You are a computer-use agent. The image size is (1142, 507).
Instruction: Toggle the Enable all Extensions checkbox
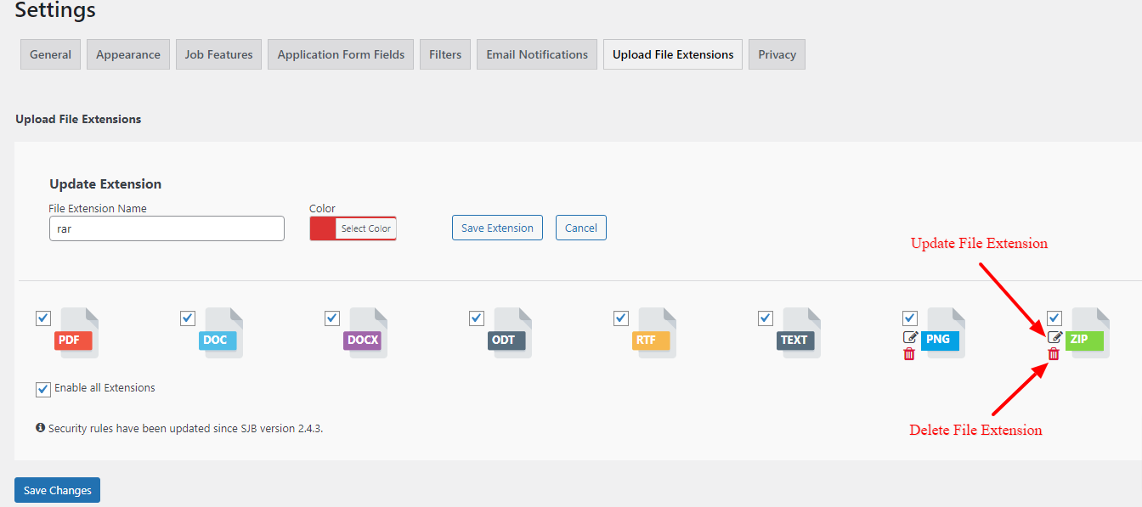click(43, 389)
